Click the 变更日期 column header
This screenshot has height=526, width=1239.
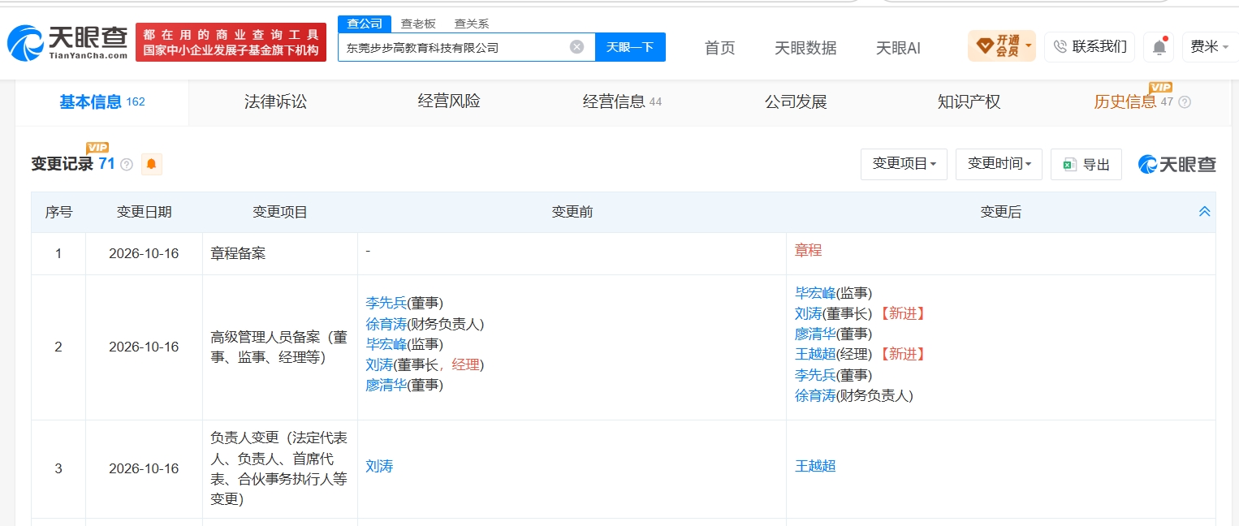pos(144,212)
